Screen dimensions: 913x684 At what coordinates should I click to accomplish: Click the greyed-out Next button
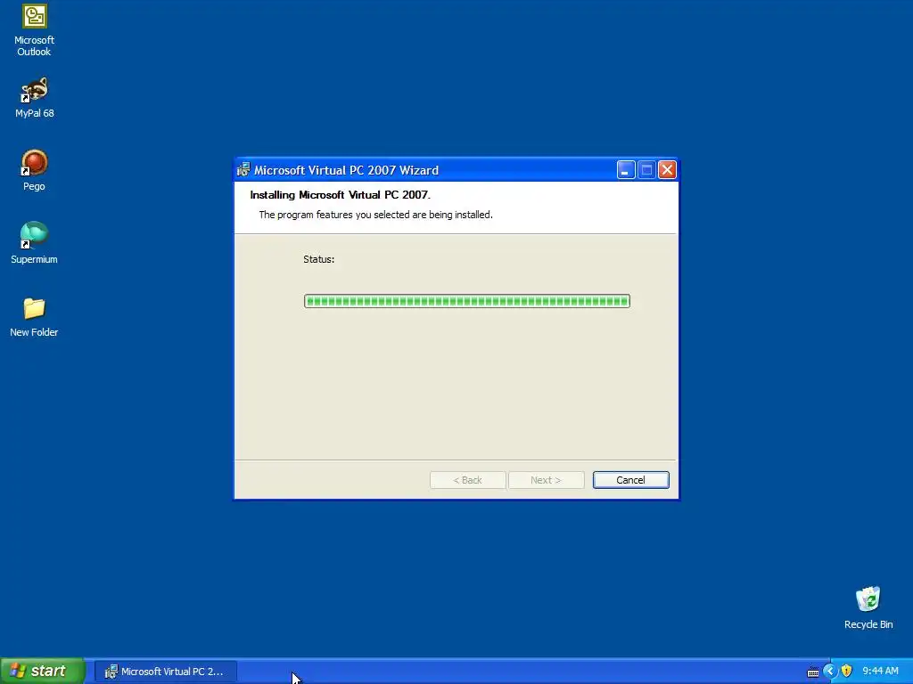click(x=546, y=480)
